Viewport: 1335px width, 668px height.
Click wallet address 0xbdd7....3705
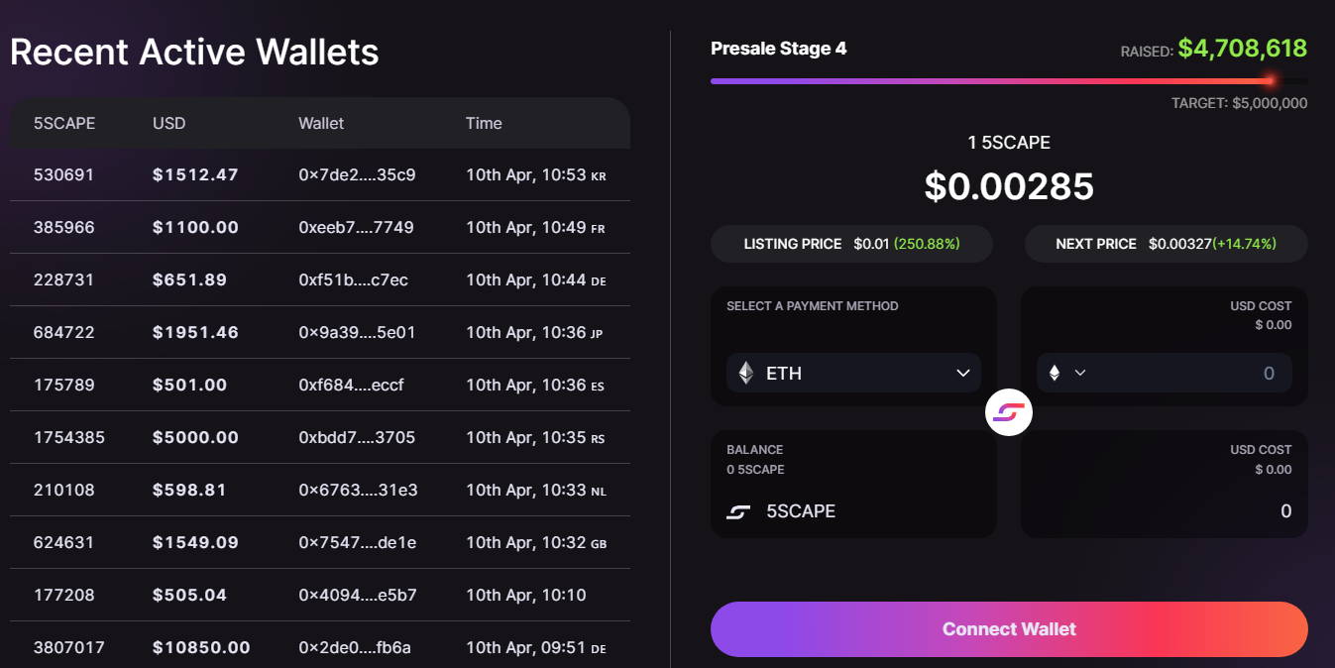pos(357,437)
